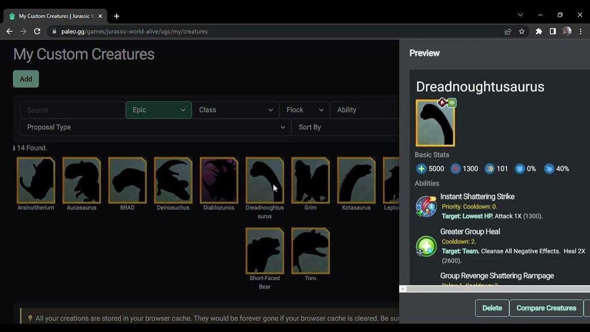This screenshot has height=332, width=590.
Task: Click the share page icon in address bar
Action: pyautogui.click(x=508, y=31)
